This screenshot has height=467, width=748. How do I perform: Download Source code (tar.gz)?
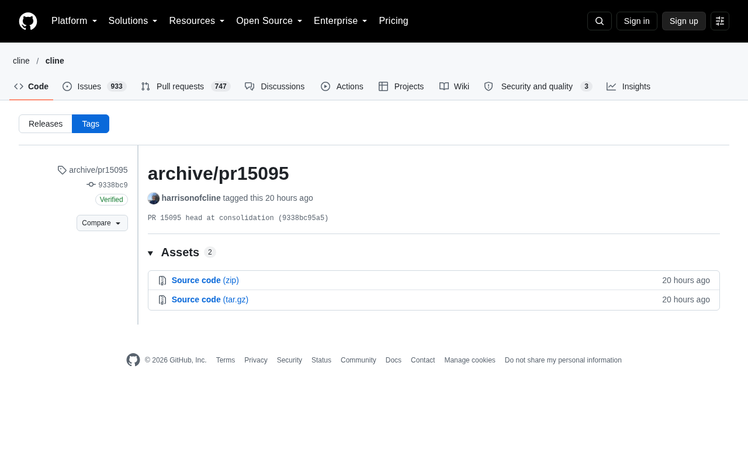pyautogui.click(x=210, y=299)
